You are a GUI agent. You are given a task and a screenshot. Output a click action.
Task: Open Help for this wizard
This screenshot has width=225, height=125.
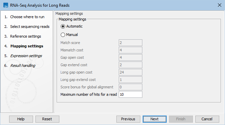[21, 119]
